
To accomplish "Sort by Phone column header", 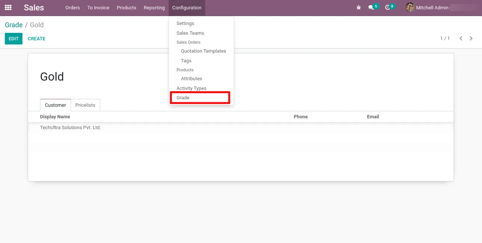I will [x=301, y=117].
